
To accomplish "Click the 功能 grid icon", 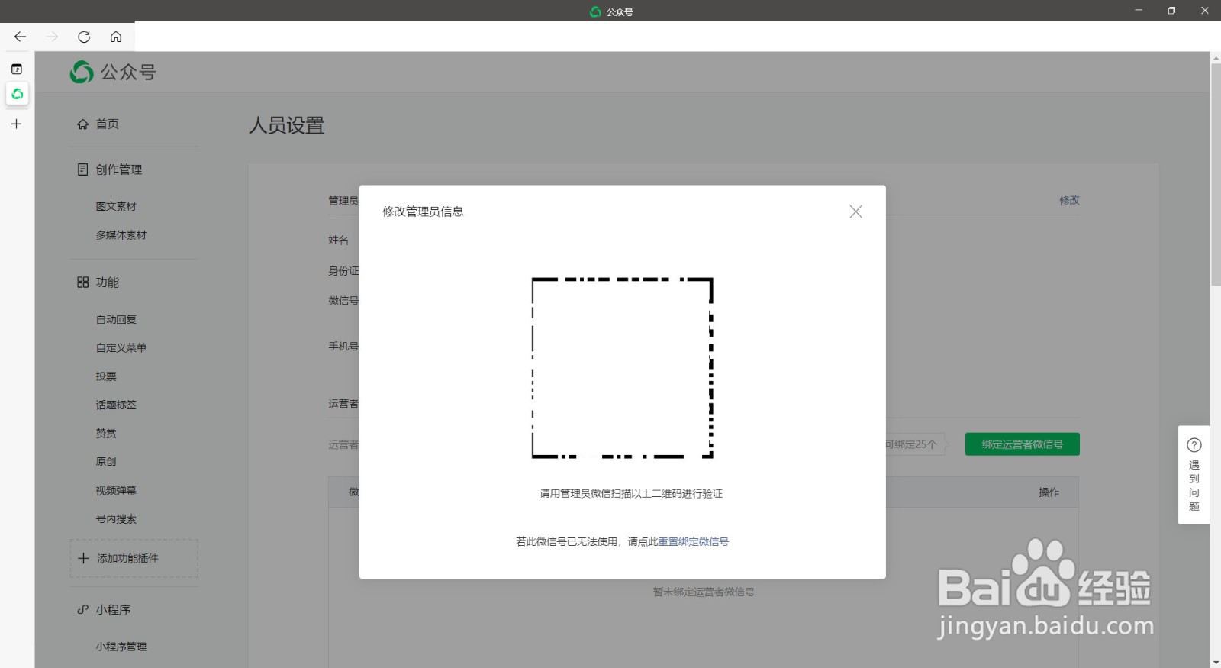I will point(82,282).
